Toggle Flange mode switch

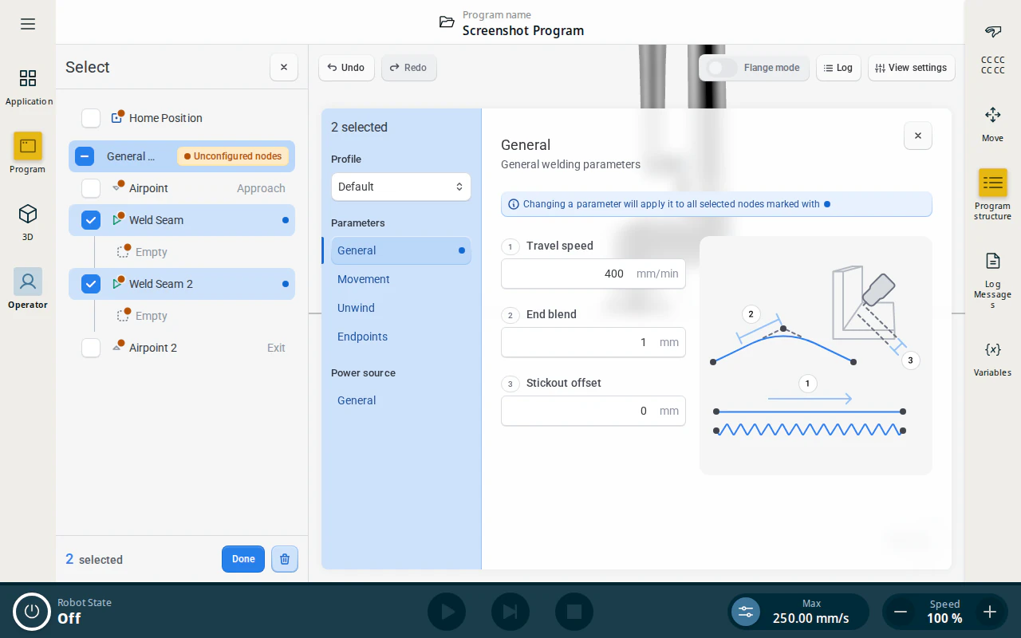coord(722,68)
